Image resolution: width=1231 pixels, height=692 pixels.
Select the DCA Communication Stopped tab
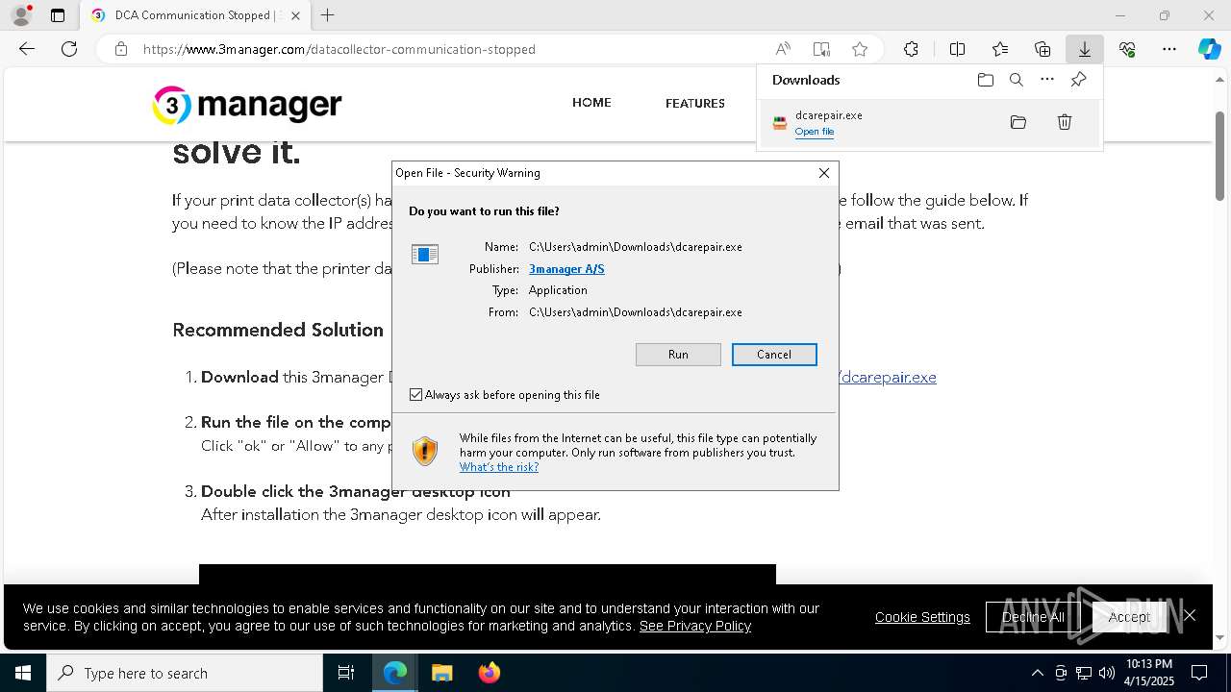coord(196,15)
